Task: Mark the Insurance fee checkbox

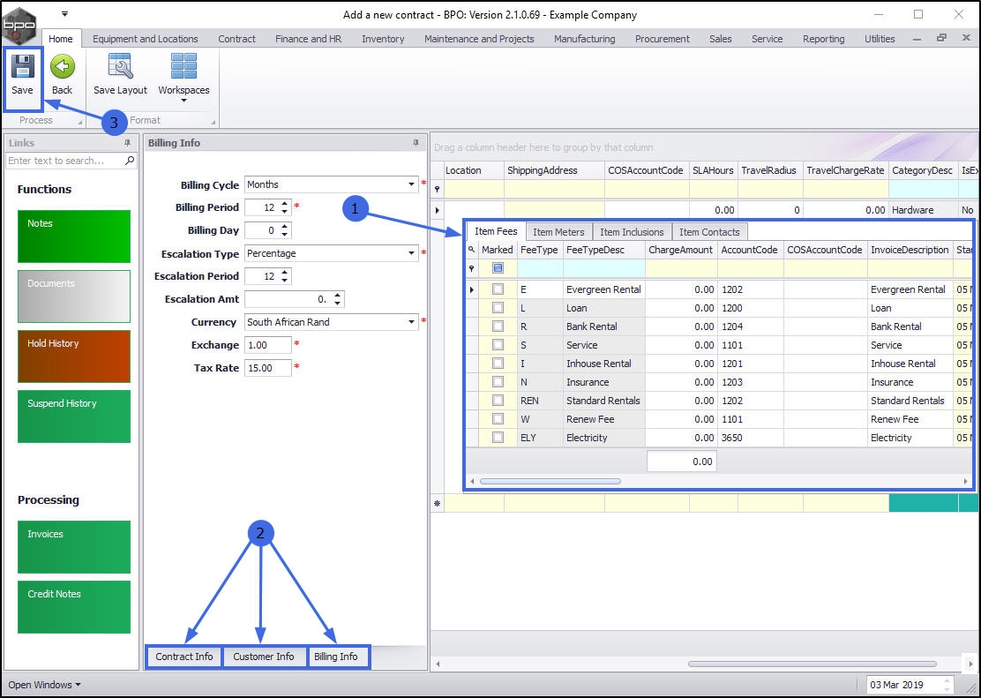Action: pyautogui.click(x=498, y=382)
